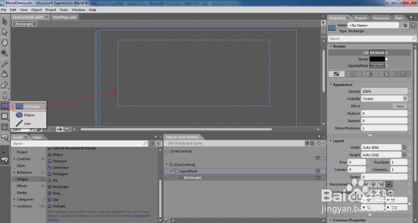Click the StrokeThickness value field

click(384, 128)
